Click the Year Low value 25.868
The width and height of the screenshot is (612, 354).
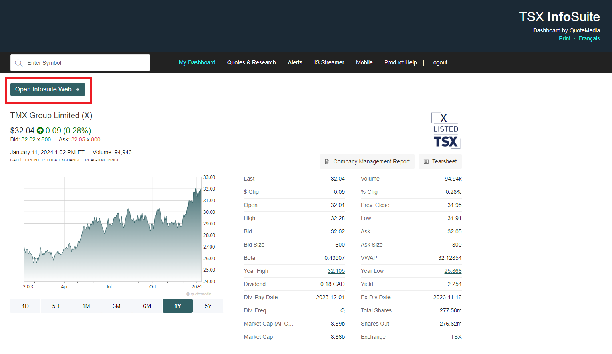tap(453, 271)
